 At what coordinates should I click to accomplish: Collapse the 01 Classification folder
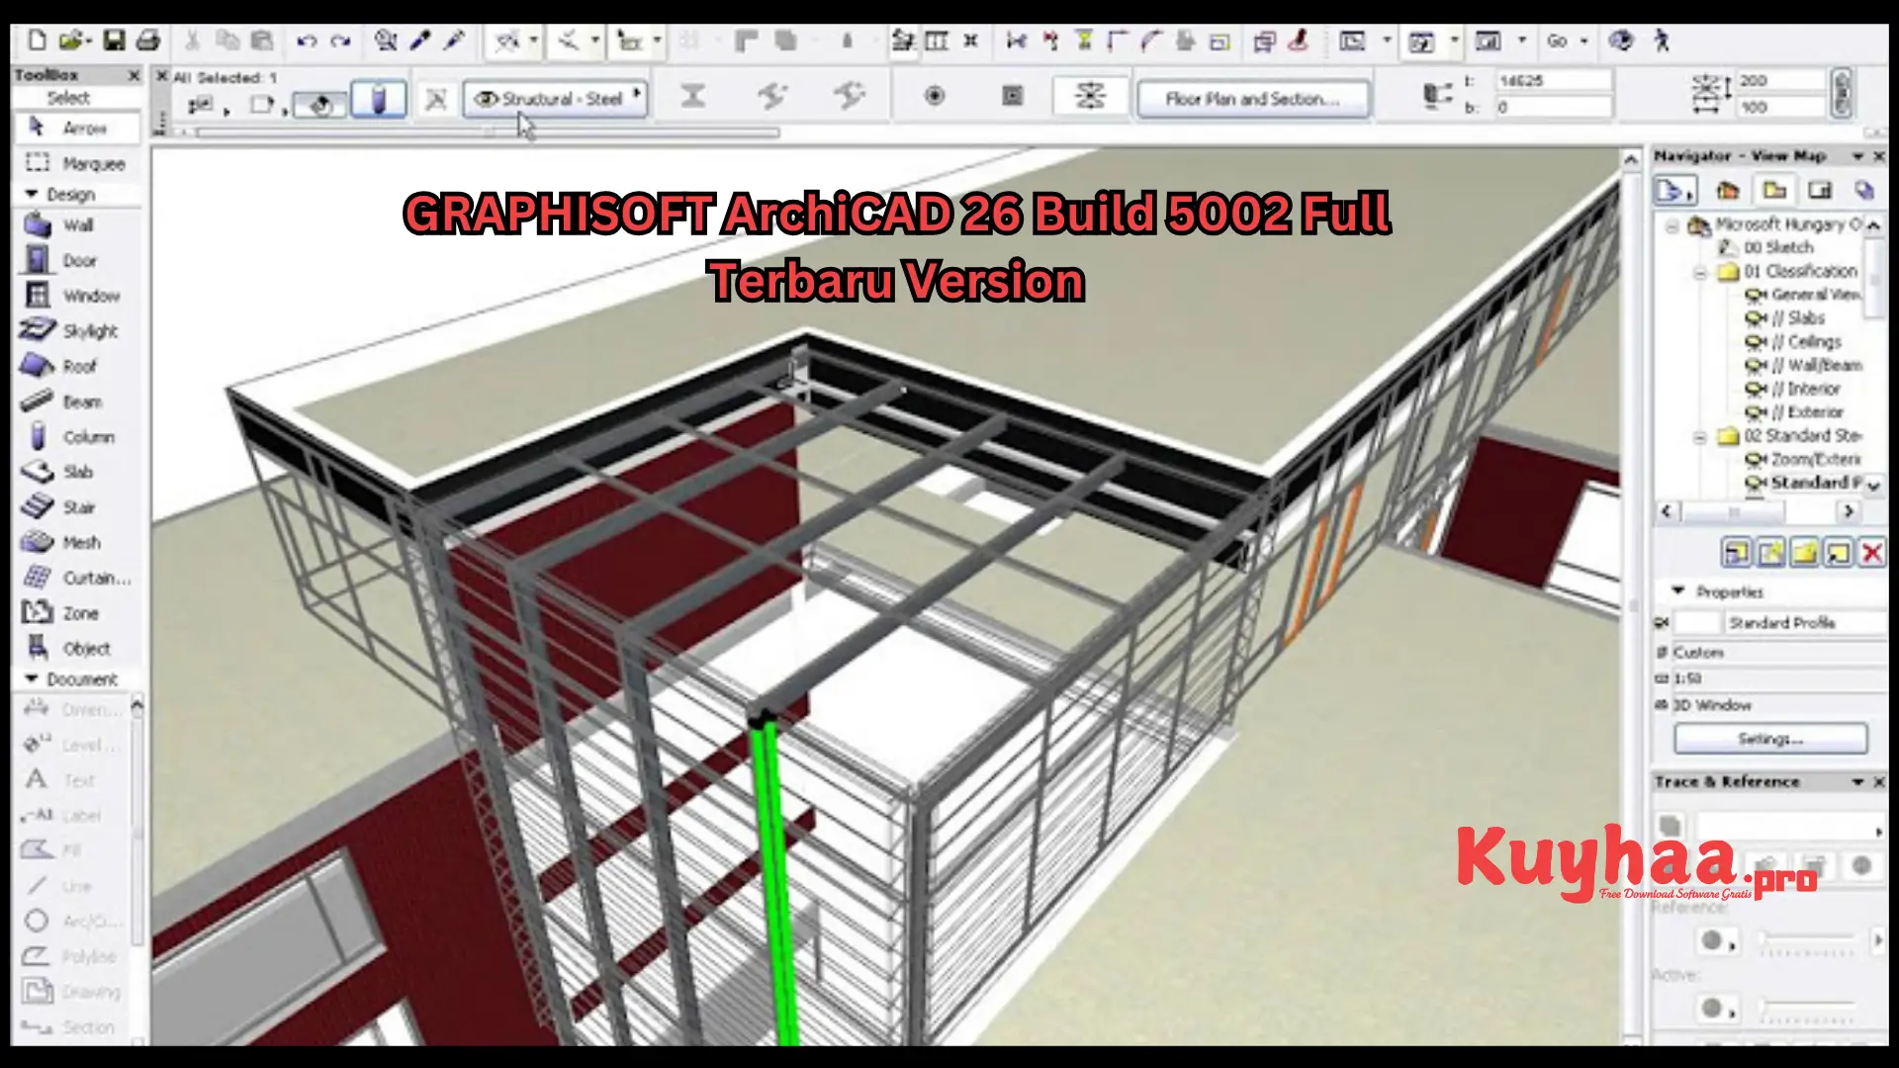pos(1700,272)
